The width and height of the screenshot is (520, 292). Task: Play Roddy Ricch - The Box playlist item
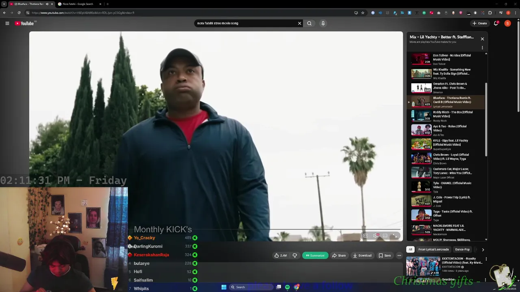click(x=446, y=116)
